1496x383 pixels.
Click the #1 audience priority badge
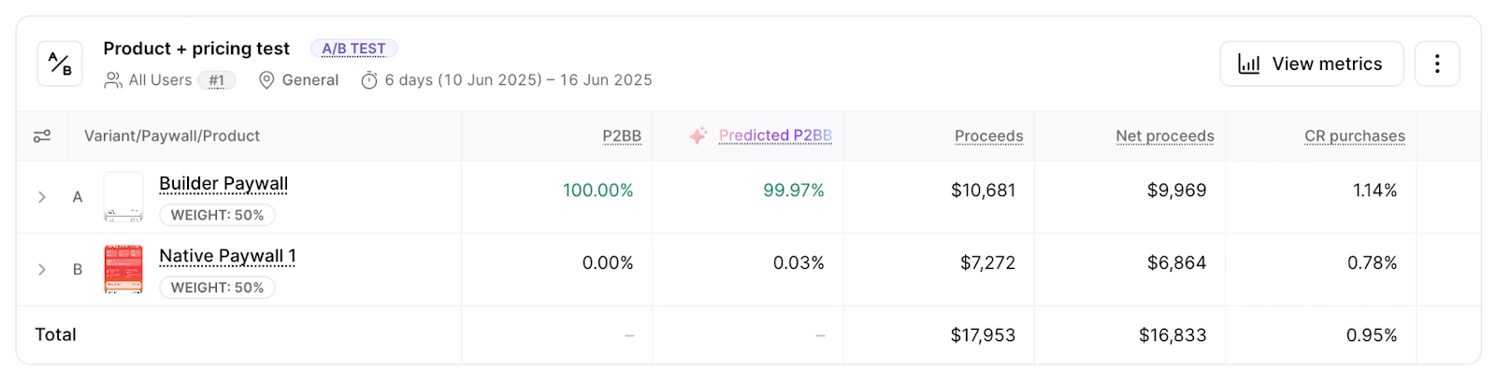pyautogui.click(x=217, y=80)
